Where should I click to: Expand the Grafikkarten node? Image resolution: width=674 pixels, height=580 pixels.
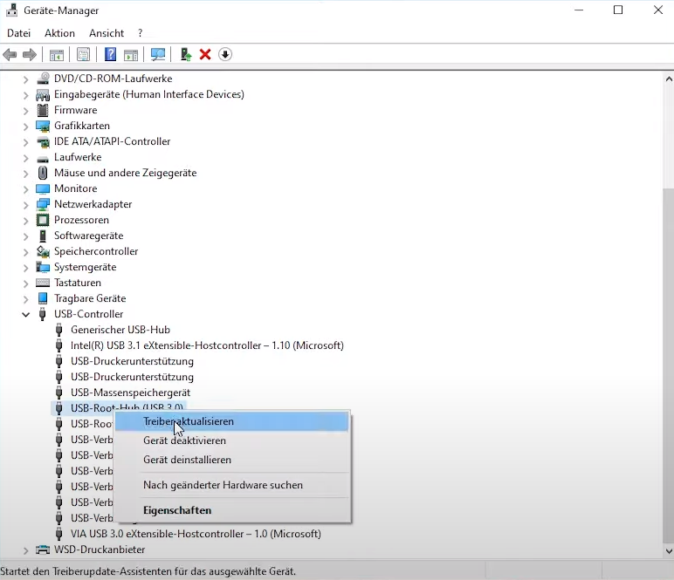(x=25, y=126)
